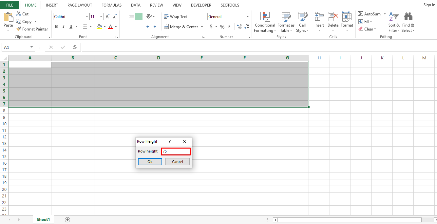Open the Font Name dropdown
Viewport: 437px width, 224px height.
87,16
